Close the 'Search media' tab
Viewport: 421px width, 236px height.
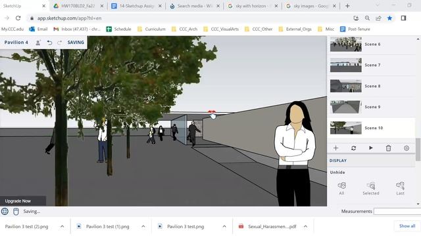[218, 6]
